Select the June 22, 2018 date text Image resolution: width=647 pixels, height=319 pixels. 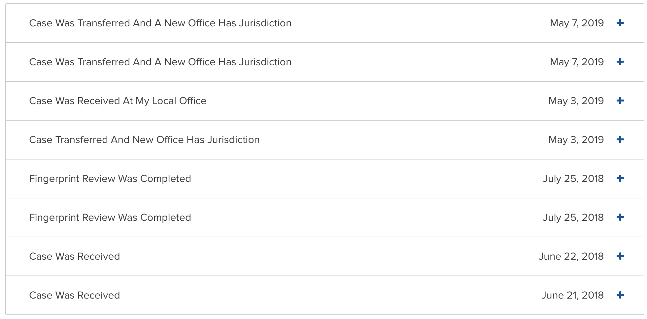(x=571, y=256)
